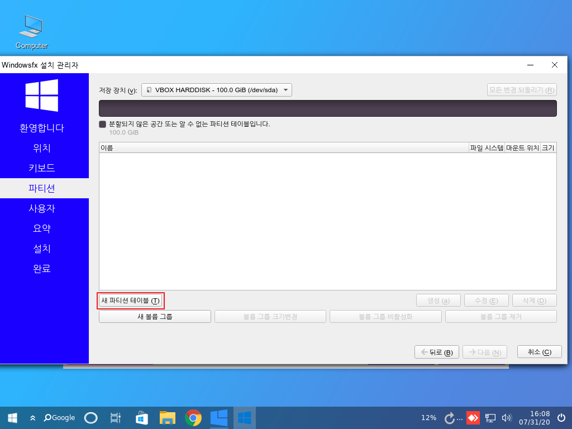This screenshot has width=572, height=429.
Task: Click the power button in taskbar
Action: 562,418
